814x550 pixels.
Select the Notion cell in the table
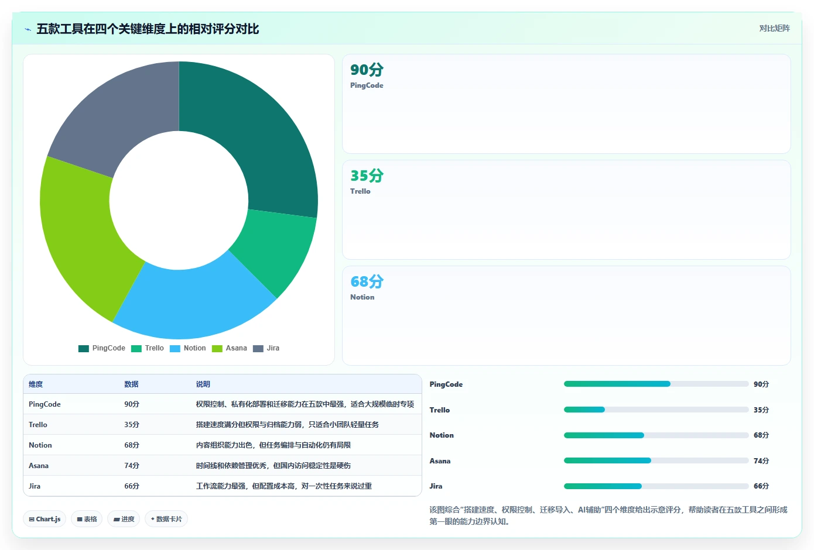click(x=40, y=445)
